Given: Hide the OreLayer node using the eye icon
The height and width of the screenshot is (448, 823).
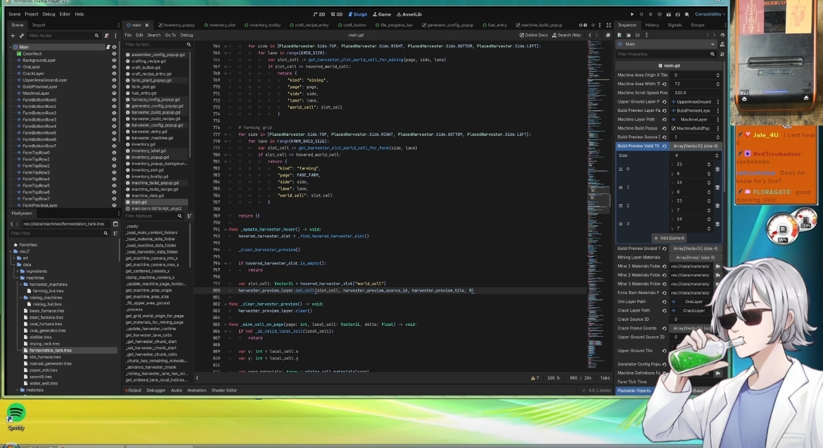Looking at the screenshot, I should tap(114, 67).
